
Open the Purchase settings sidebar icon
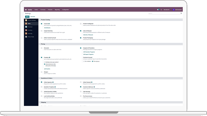pos(26,27)
